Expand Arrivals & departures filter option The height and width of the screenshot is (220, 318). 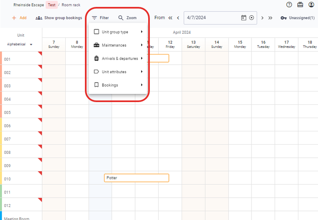click(x=118, y=59)
